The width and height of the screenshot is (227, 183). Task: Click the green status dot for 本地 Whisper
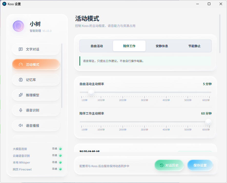click(60, 162)
